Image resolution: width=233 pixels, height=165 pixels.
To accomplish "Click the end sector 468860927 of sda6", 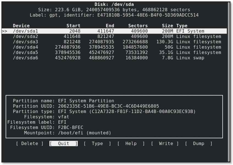I will click(x=101, y=58).
